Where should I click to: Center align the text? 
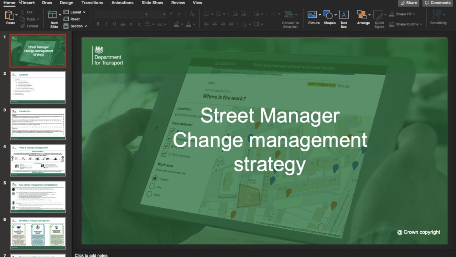click(214, 24)
